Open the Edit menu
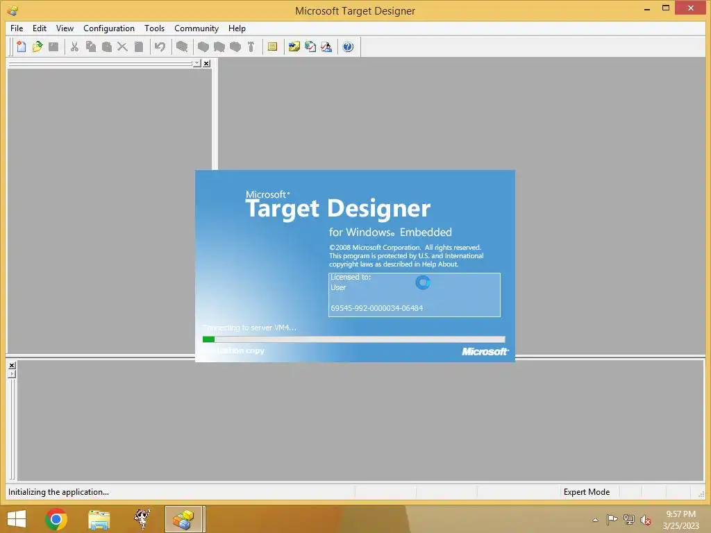 click(40, 28)
